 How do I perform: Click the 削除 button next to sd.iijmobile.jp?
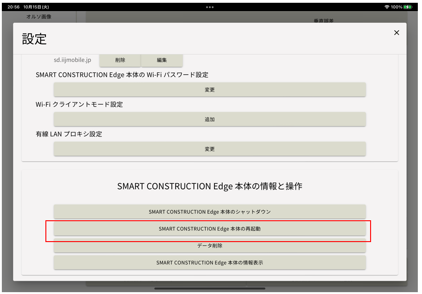tap(120, 60)
